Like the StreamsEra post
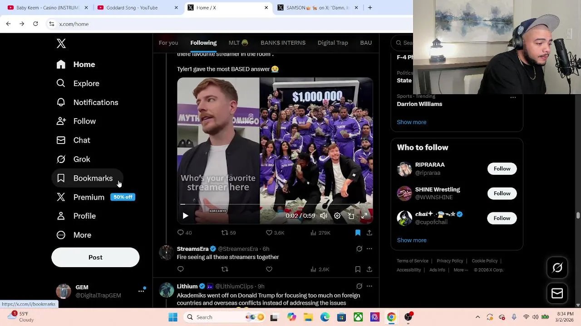 269,269
